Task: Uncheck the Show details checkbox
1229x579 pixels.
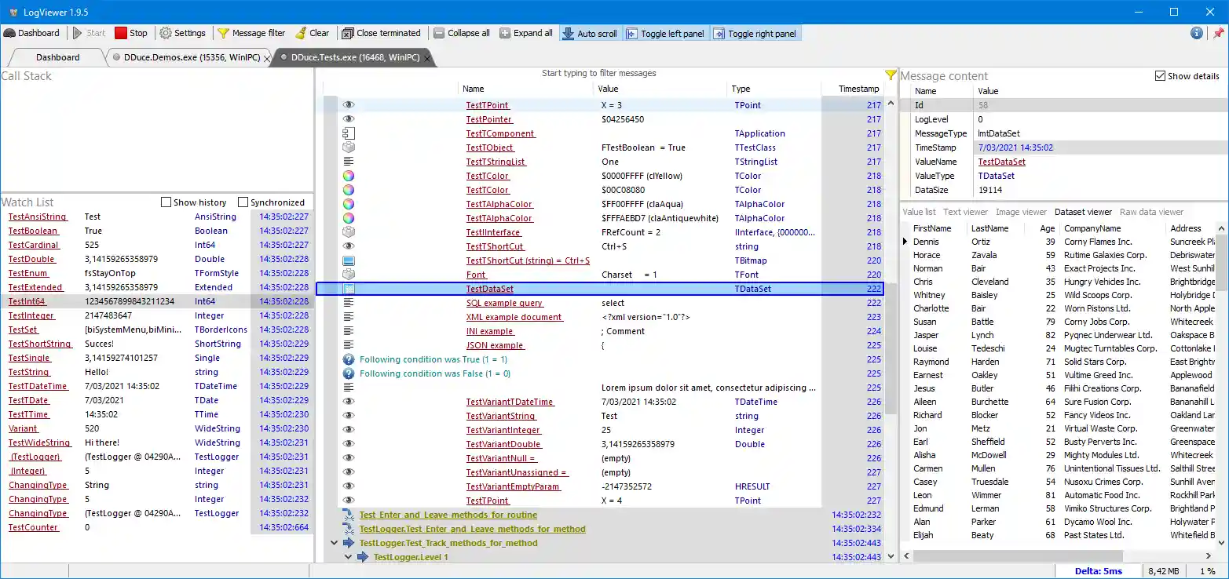Action: 1160,75
